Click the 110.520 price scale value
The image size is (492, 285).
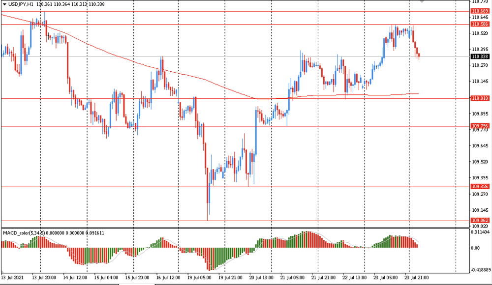coord(480,33)
